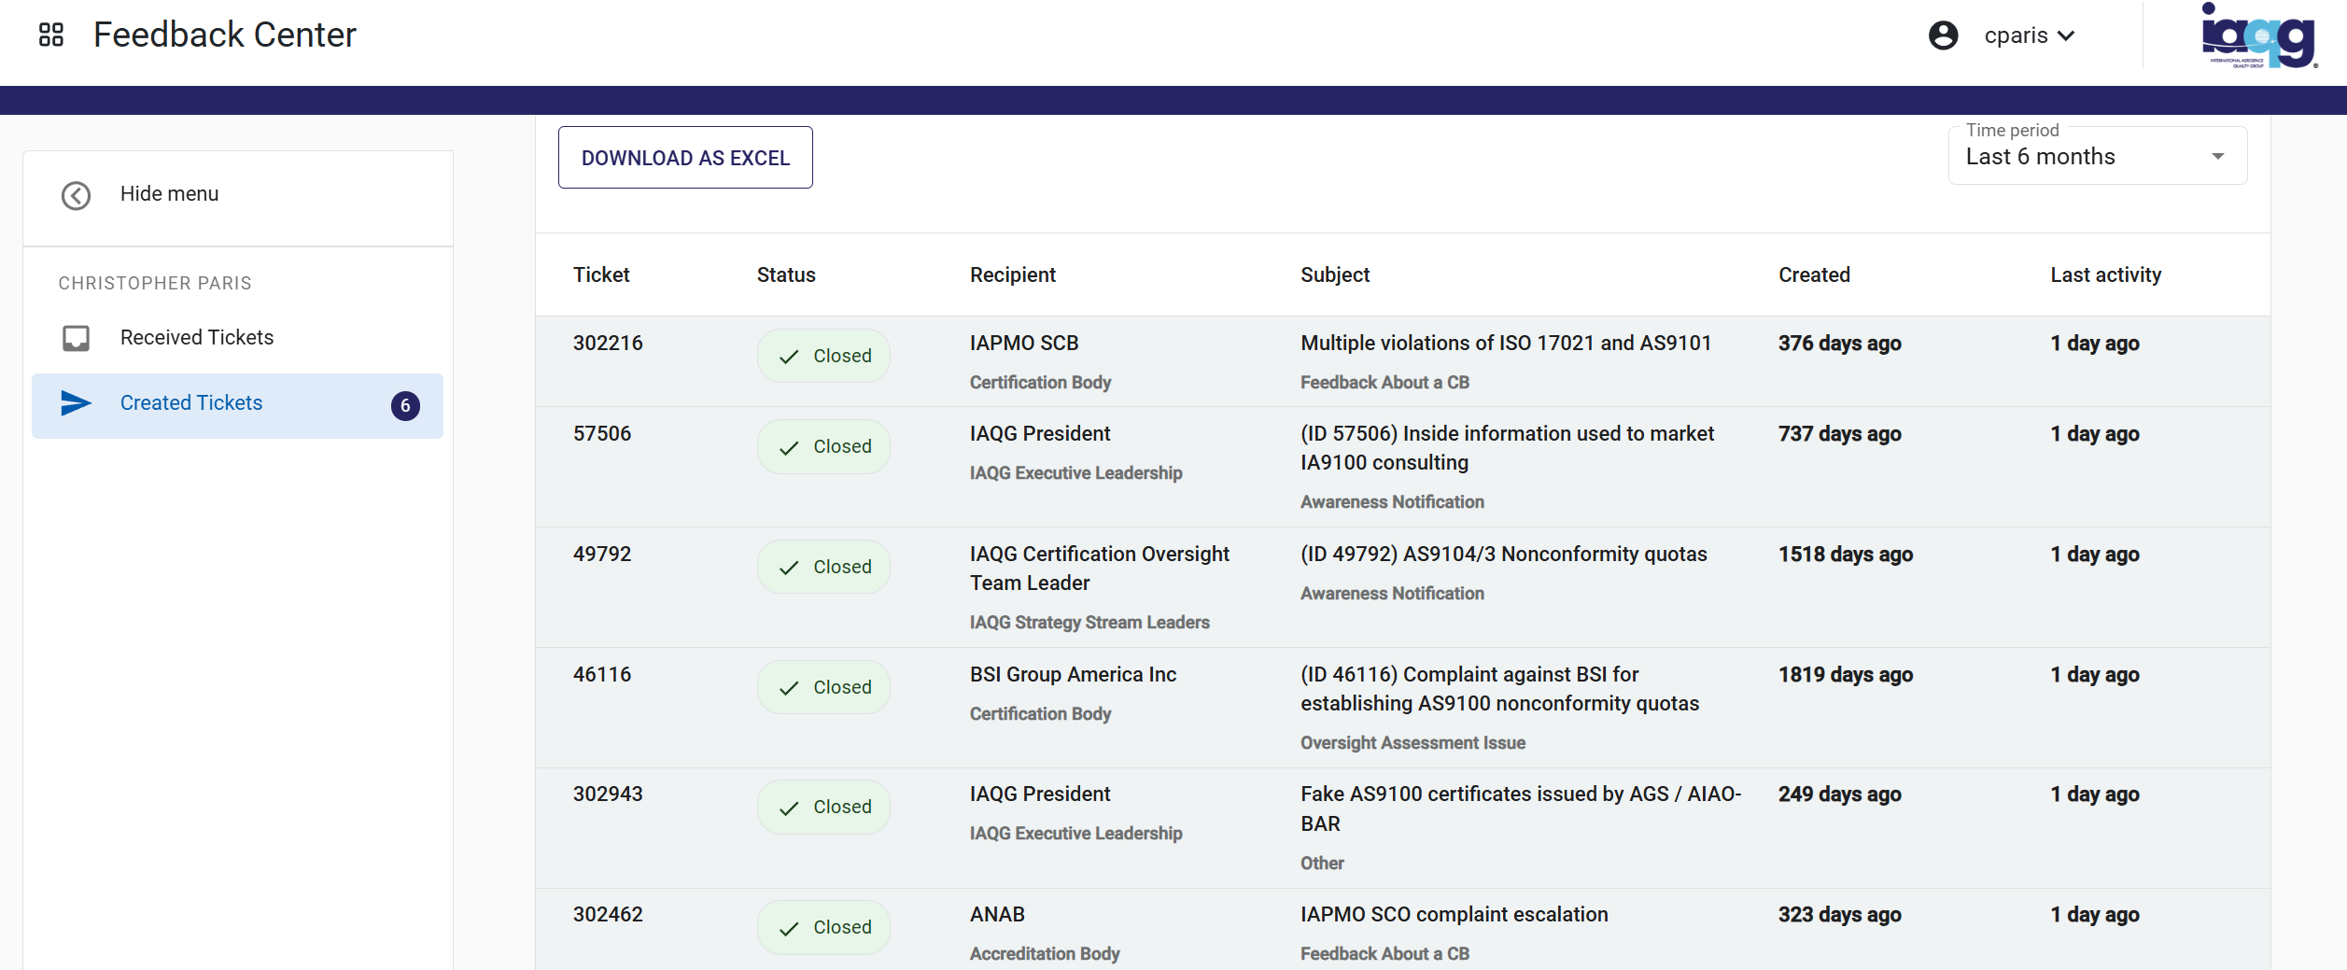Click the Created column header
This screenshot has height=970, width=2347.
(x=1814, y=274)
